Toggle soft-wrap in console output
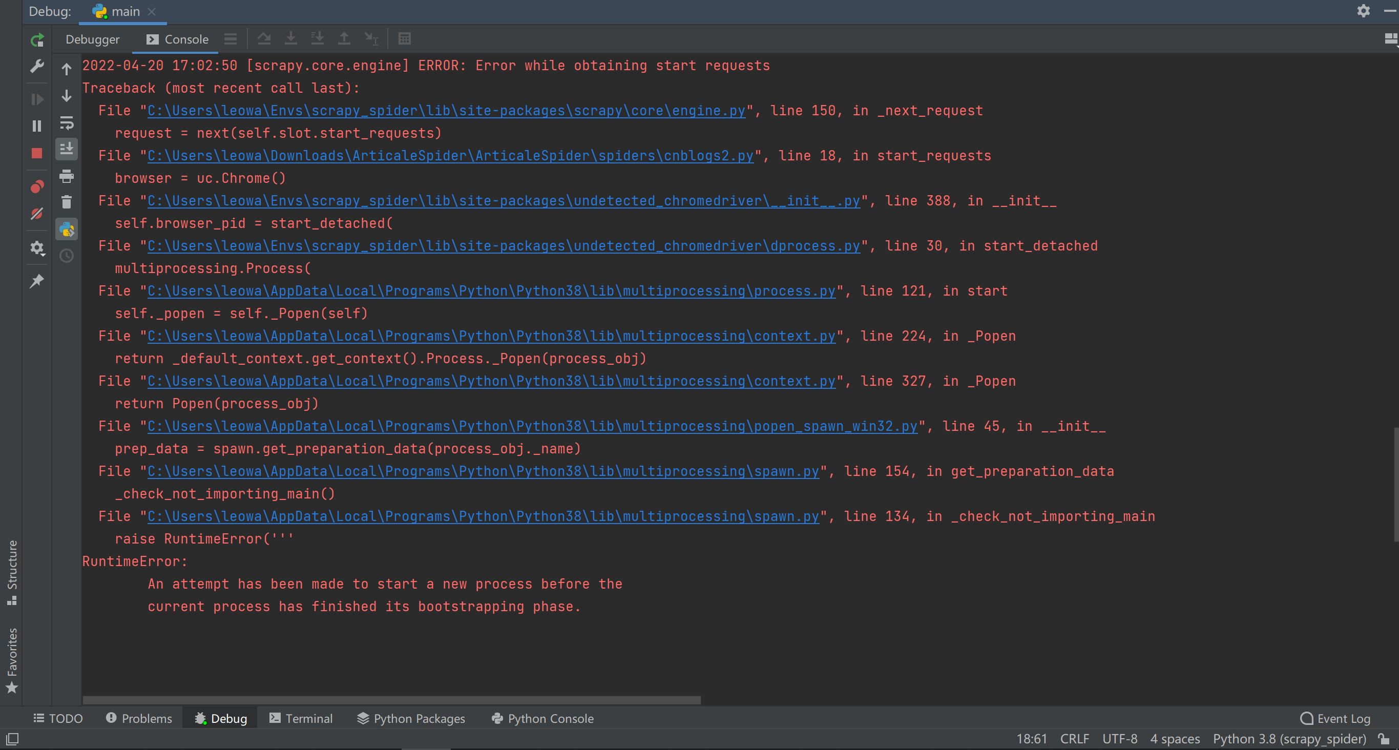This screenshot has width=1399, height=750. point(66,123)
